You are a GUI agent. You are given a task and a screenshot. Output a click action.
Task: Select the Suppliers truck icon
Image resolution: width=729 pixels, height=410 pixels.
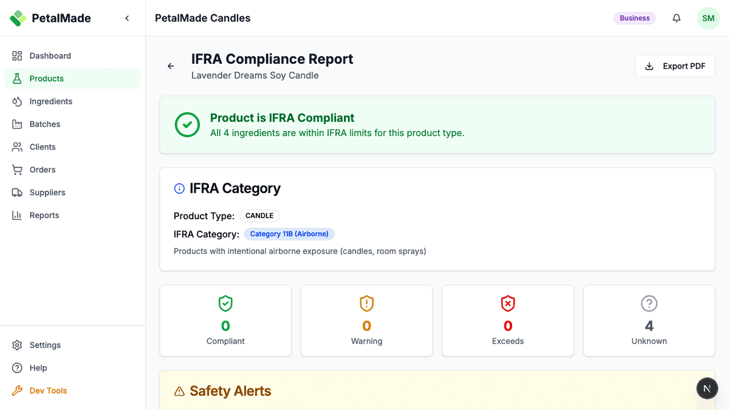point(18,192)
